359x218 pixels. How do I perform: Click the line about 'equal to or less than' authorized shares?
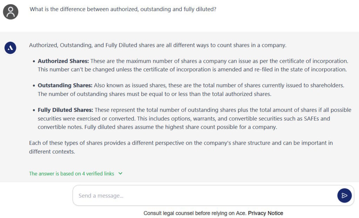154,94
